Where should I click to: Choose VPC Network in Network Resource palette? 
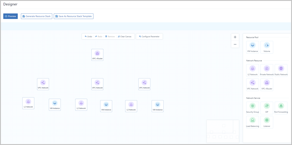tap(253, 85)
